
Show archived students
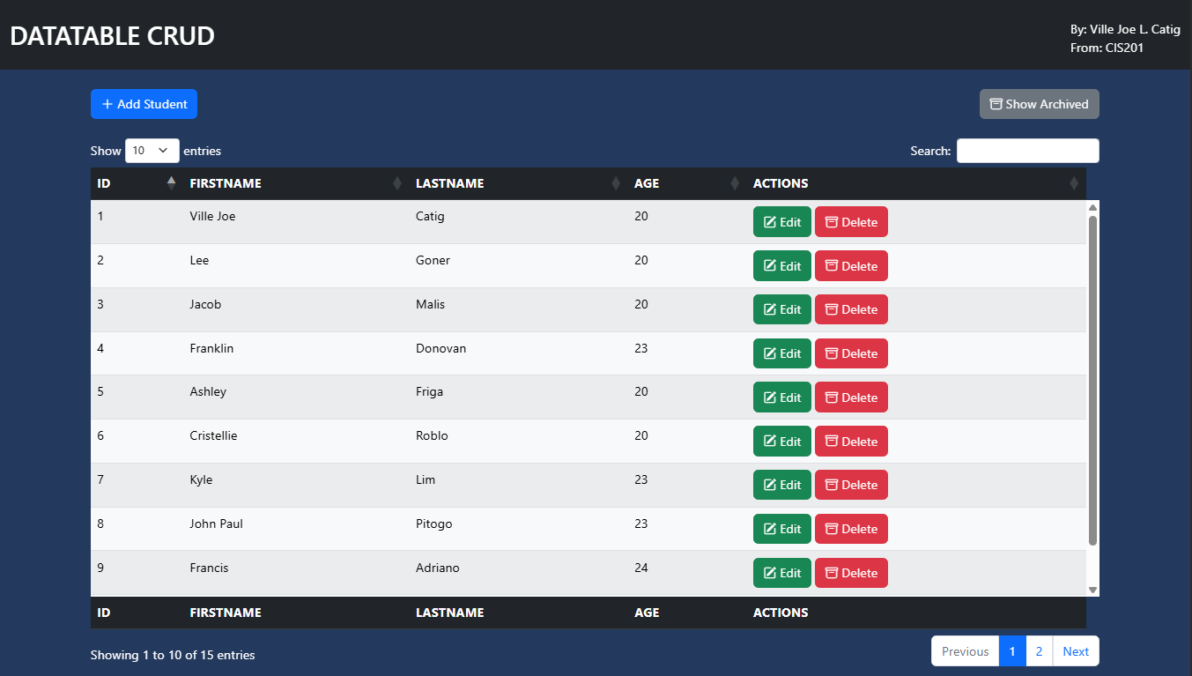[1039, 104]
